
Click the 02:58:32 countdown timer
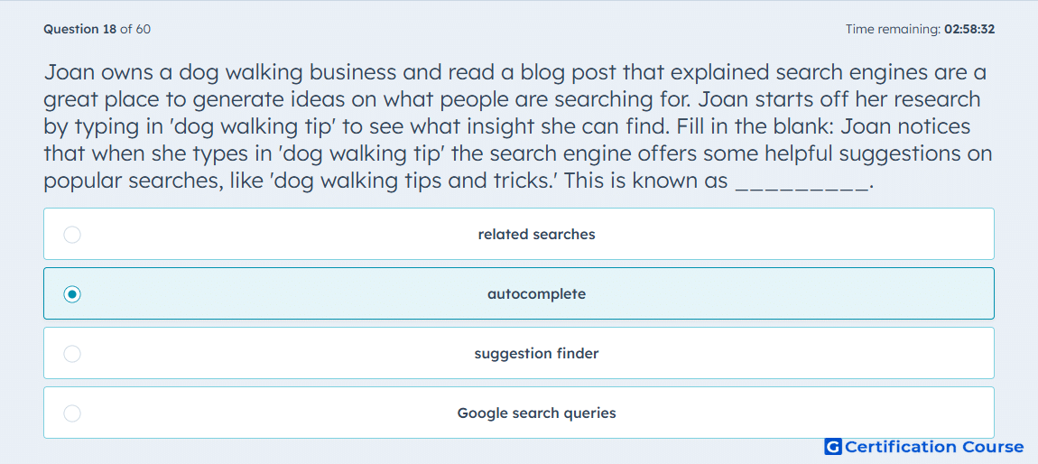click(969, 29)
